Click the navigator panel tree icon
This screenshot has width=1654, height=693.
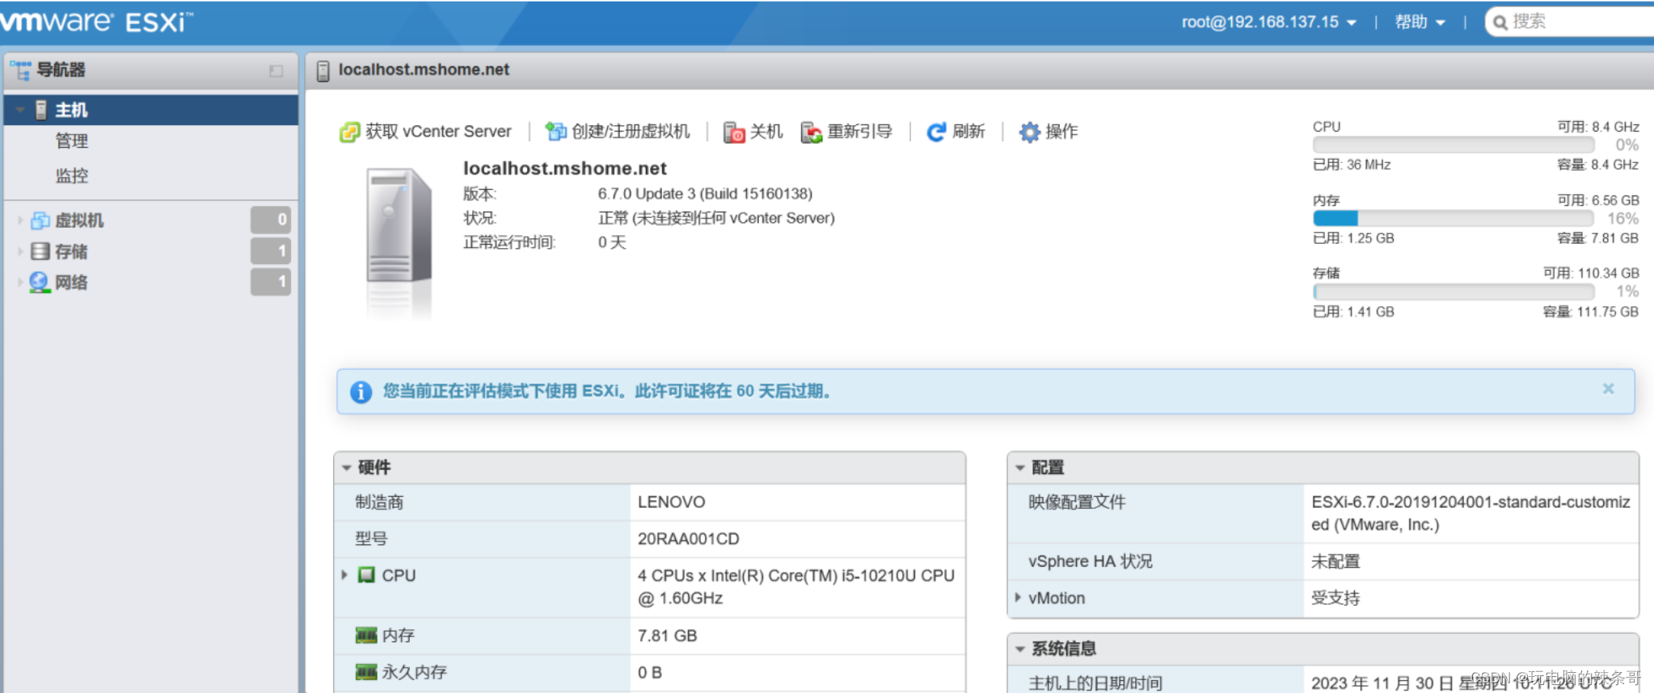pos(21,70)
